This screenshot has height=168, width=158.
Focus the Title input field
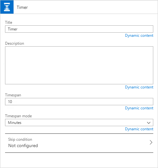point(79,29)
